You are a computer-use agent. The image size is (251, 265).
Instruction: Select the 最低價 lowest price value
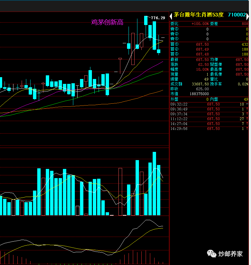242,74
